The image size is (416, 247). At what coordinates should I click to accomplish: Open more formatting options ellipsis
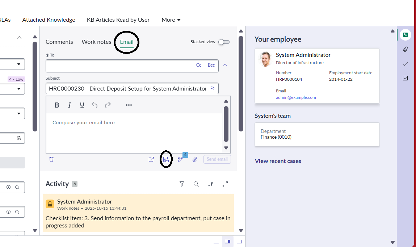(x=129, y=105)
